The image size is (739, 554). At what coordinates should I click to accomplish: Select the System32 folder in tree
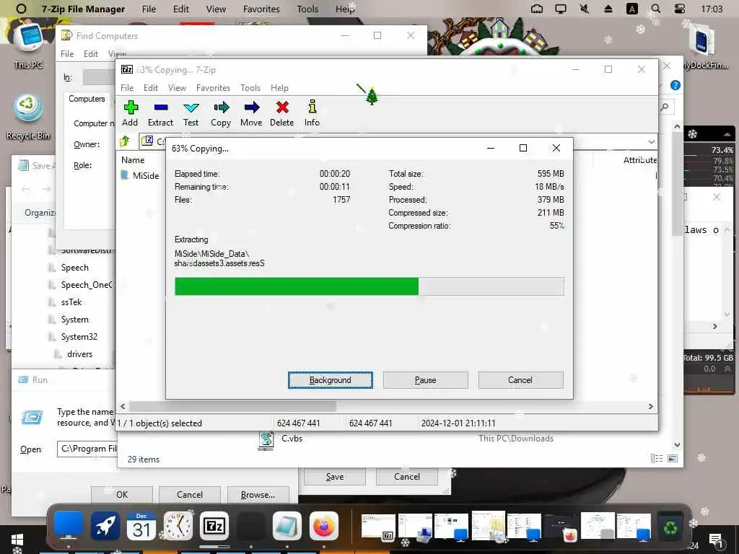(x=79, y=337)
